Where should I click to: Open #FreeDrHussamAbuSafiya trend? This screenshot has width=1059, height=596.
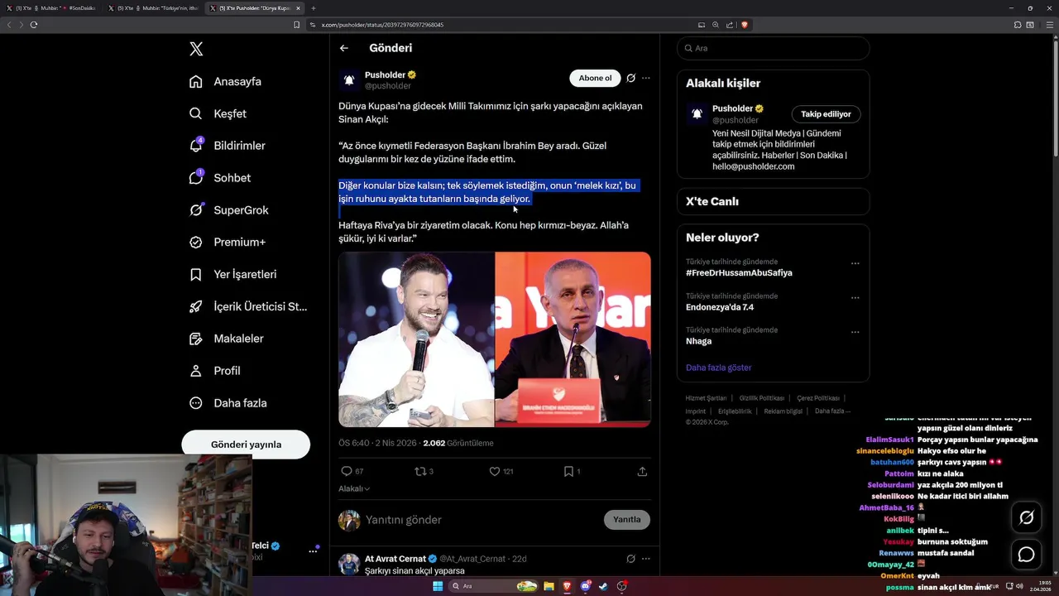point(739,272)
